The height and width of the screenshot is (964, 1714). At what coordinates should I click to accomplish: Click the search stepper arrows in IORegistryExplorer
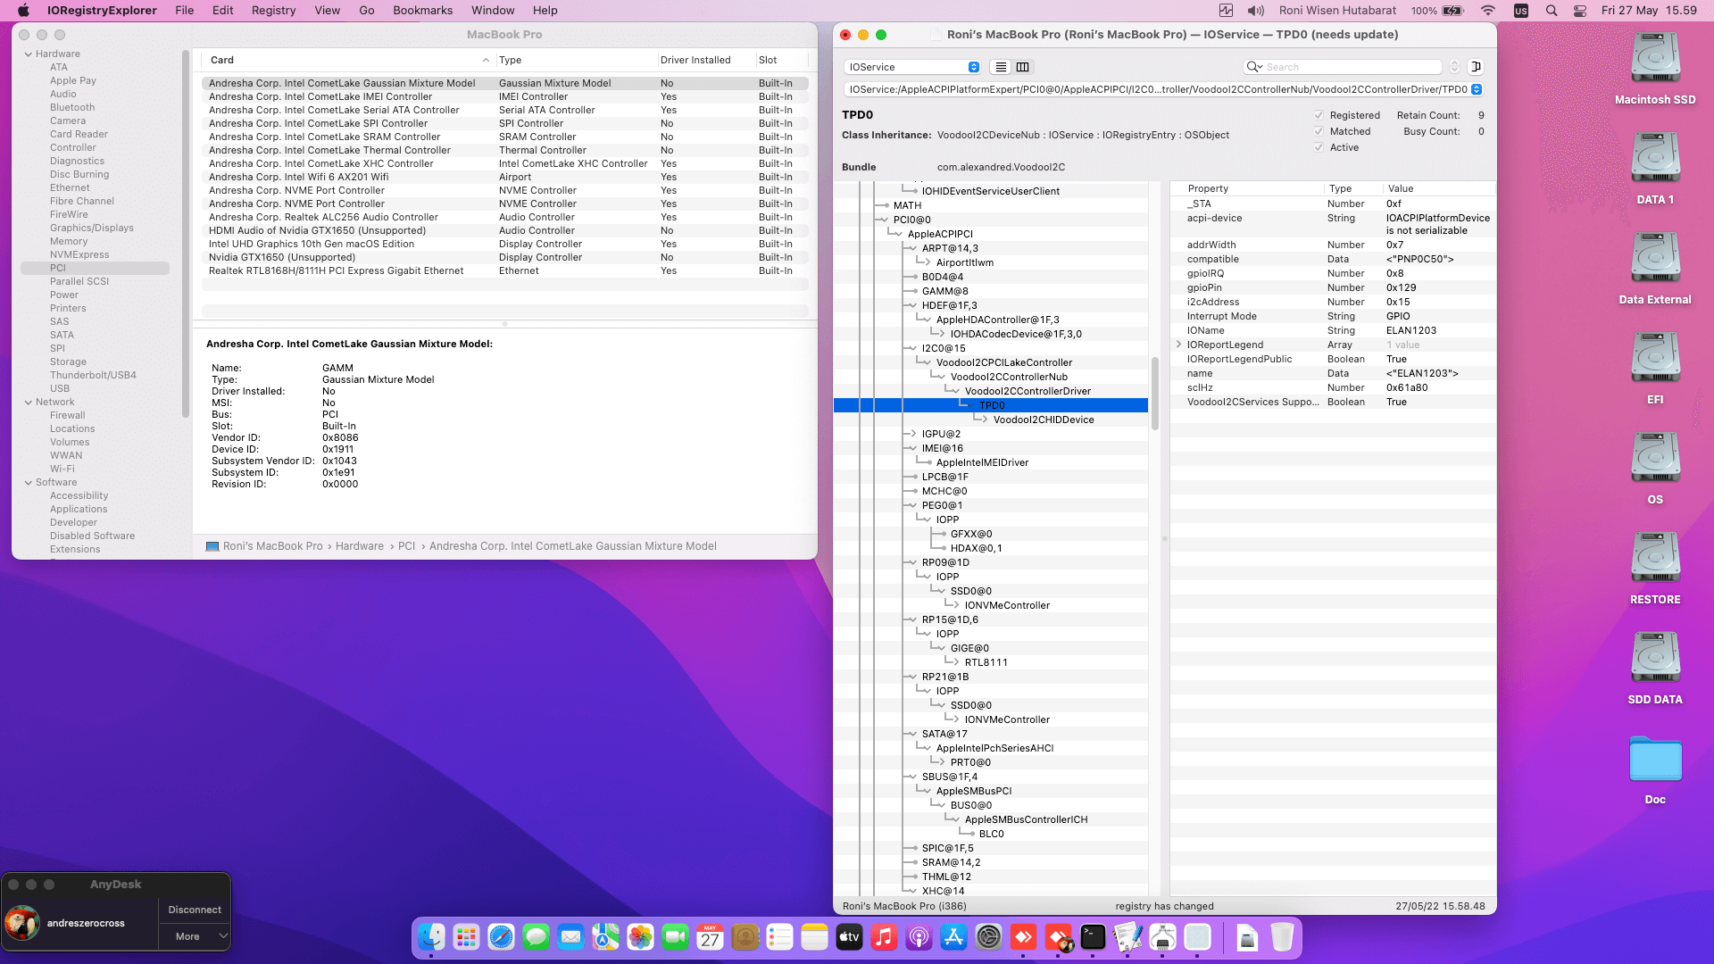1454,67
